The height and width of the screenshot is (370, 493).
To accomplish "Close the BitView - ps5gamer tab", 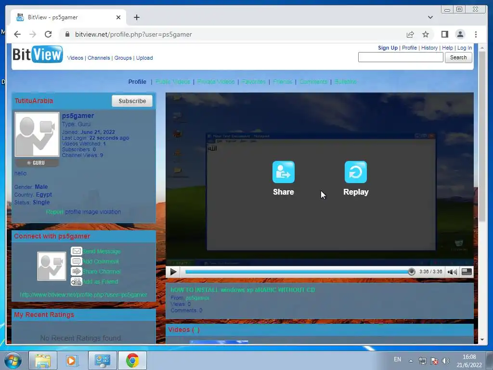I will (118, 17).
